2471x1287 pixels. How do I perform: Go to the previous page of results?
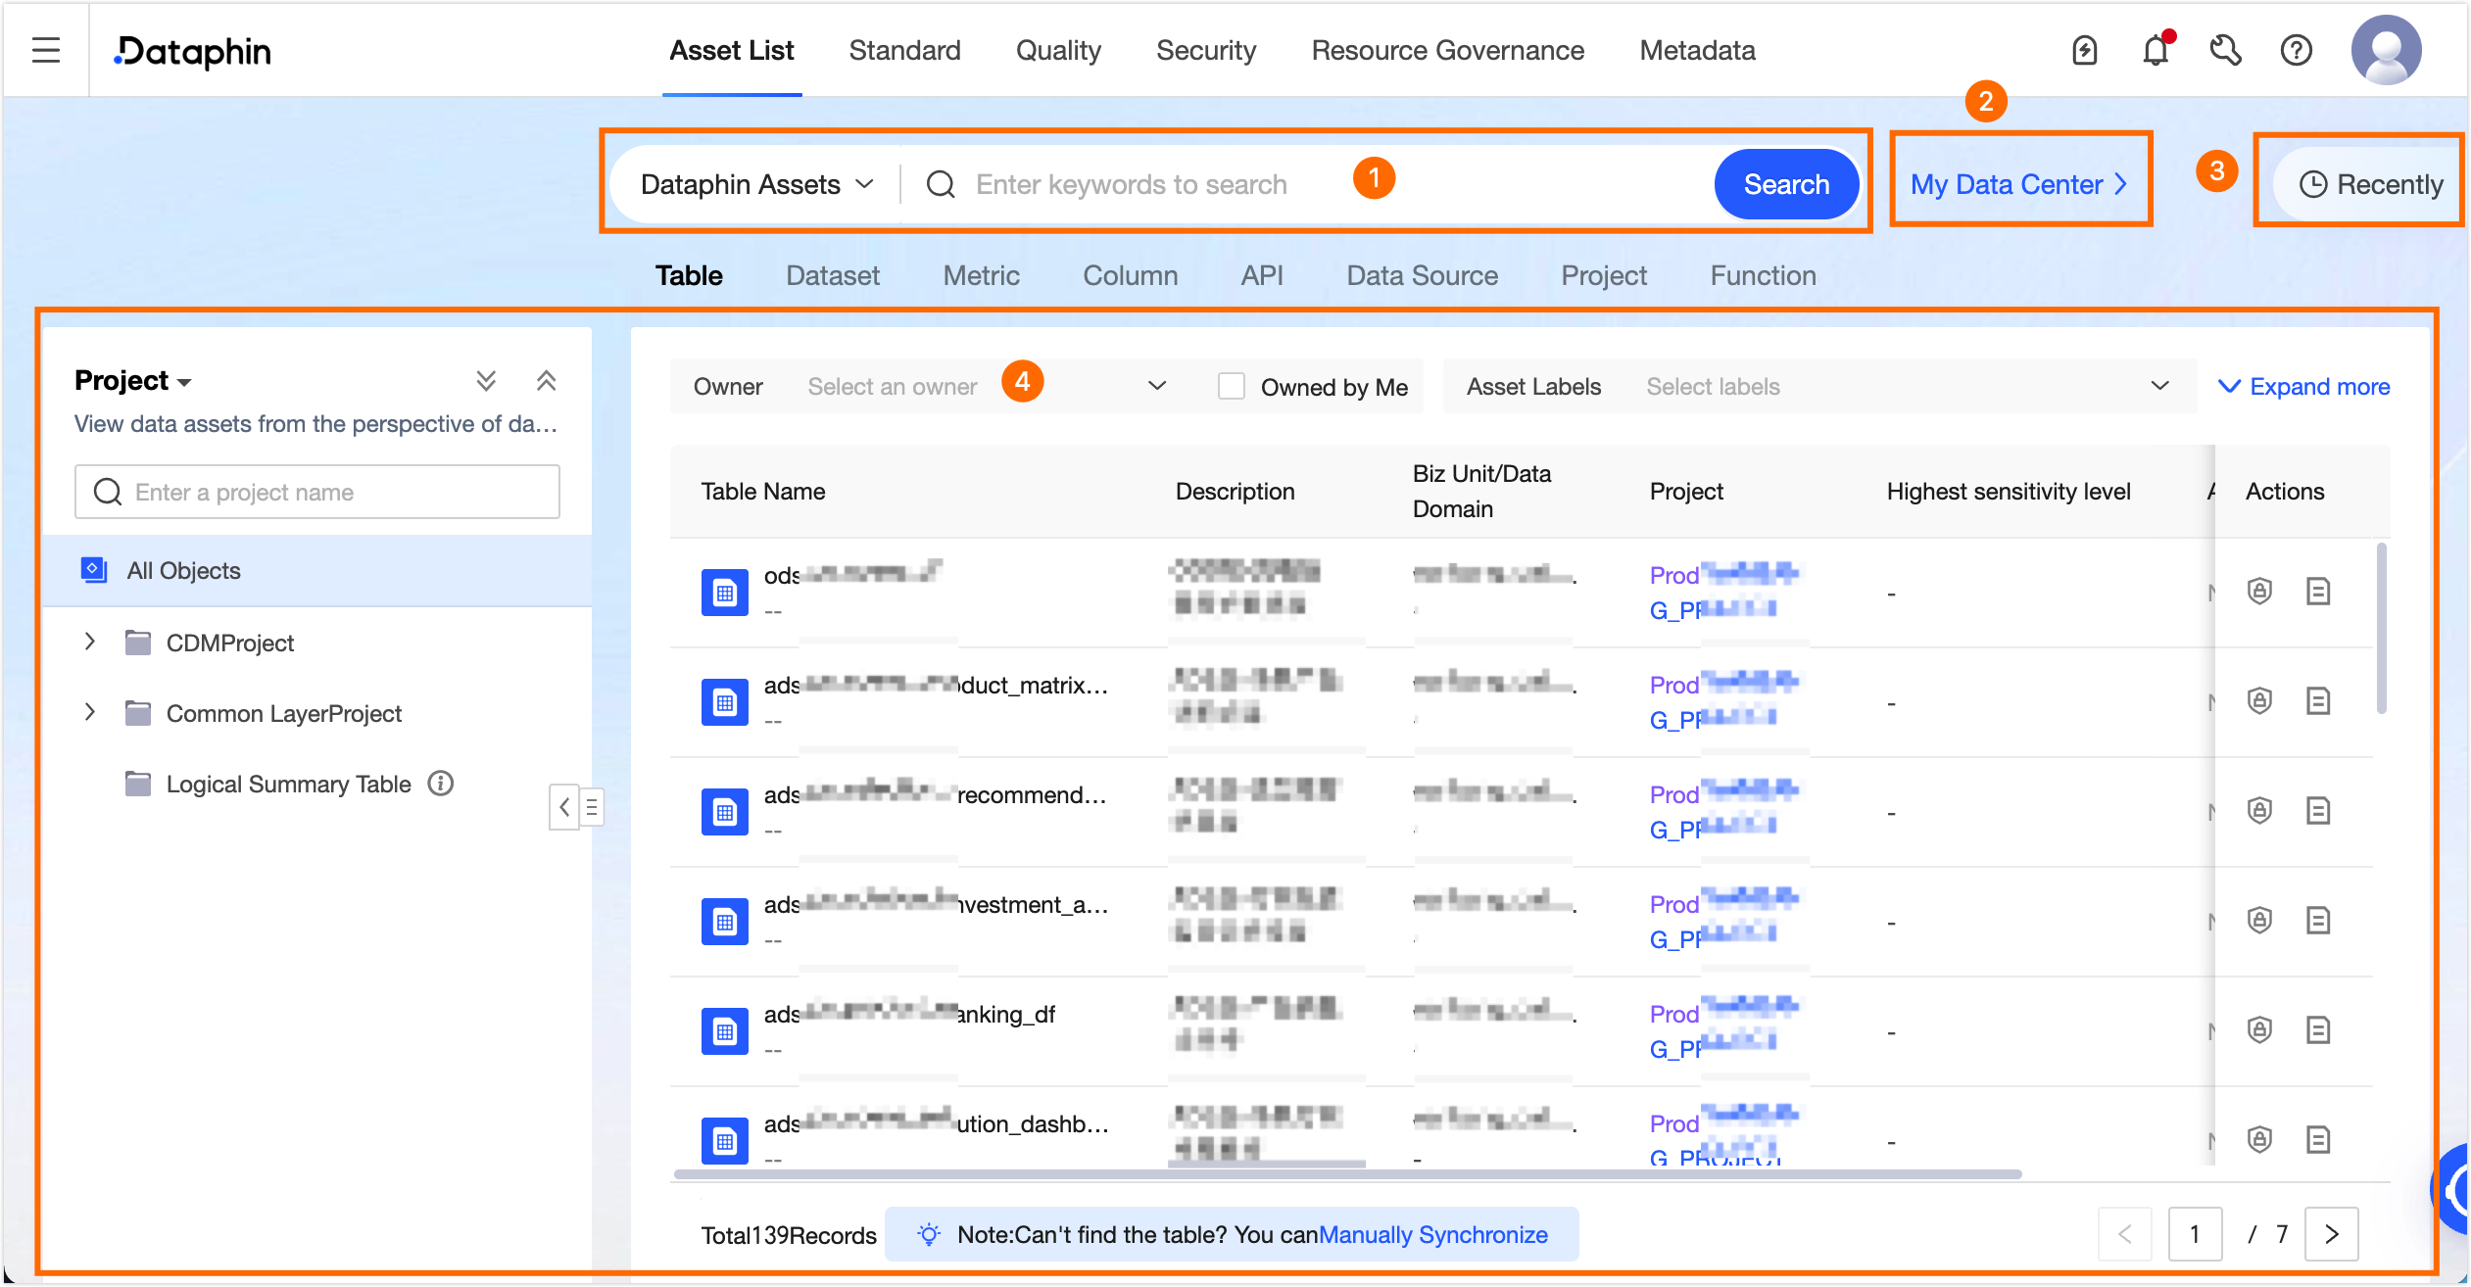coord(2125,1234)
